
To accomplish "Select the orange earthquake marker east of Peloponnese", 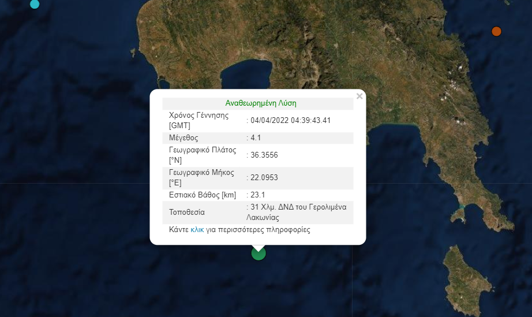I will click(496, 32).
